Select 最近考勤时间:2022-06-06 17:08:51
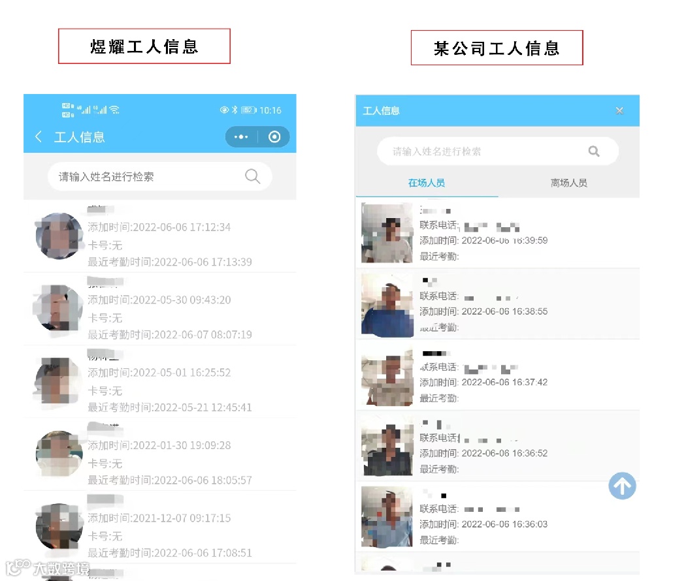Viewport: 686px width, 581px height. (170, 553)
